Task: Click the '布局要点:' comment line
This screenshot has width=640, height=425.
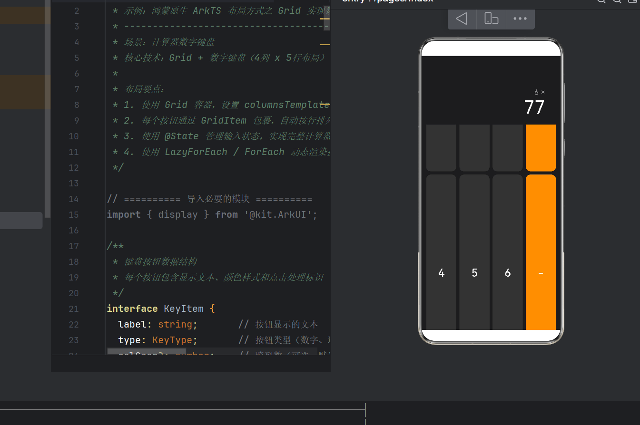Action: (145, 89)
